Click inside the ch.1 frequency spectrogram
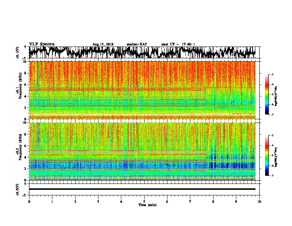The image size is (292, 226). (x=142, y=90)
